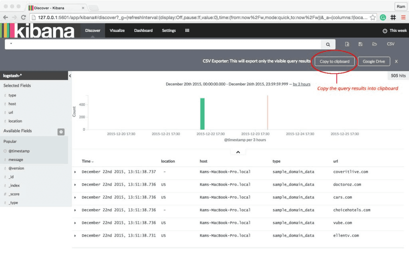Open the Dashboard page

pos(143,30)
